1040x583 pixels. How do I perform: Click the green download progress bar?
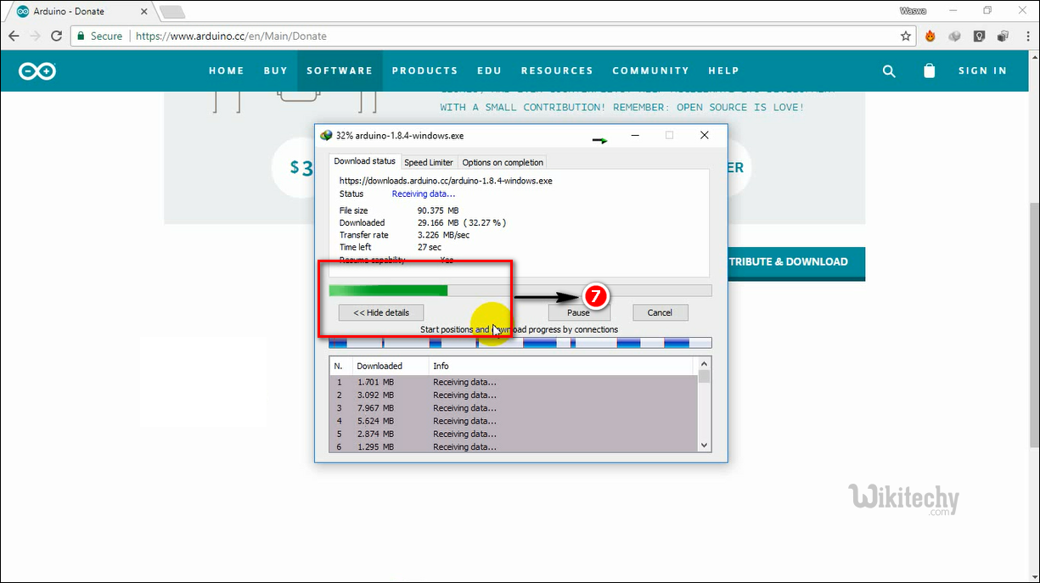click(x=388, y=290)
